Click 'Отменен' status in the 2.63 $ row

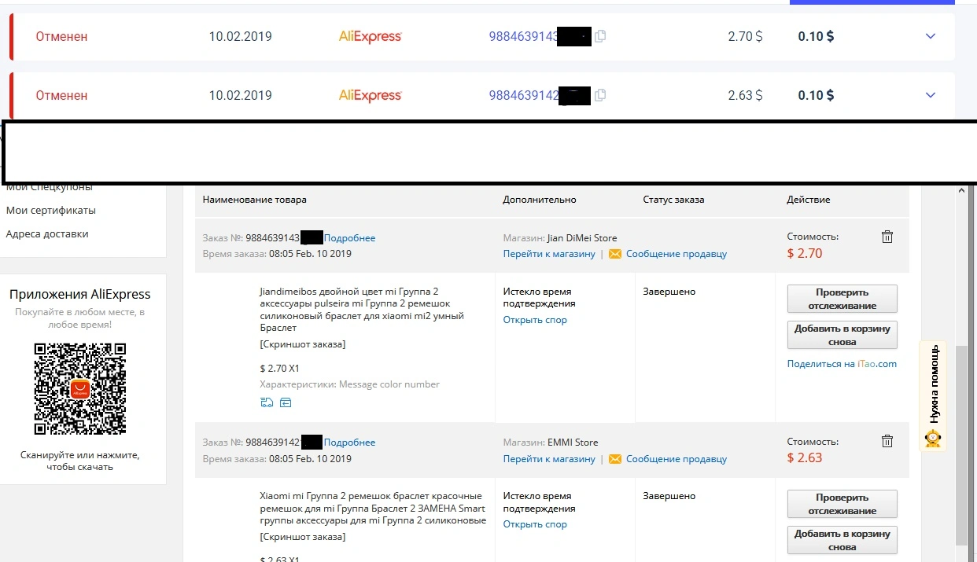61,95
